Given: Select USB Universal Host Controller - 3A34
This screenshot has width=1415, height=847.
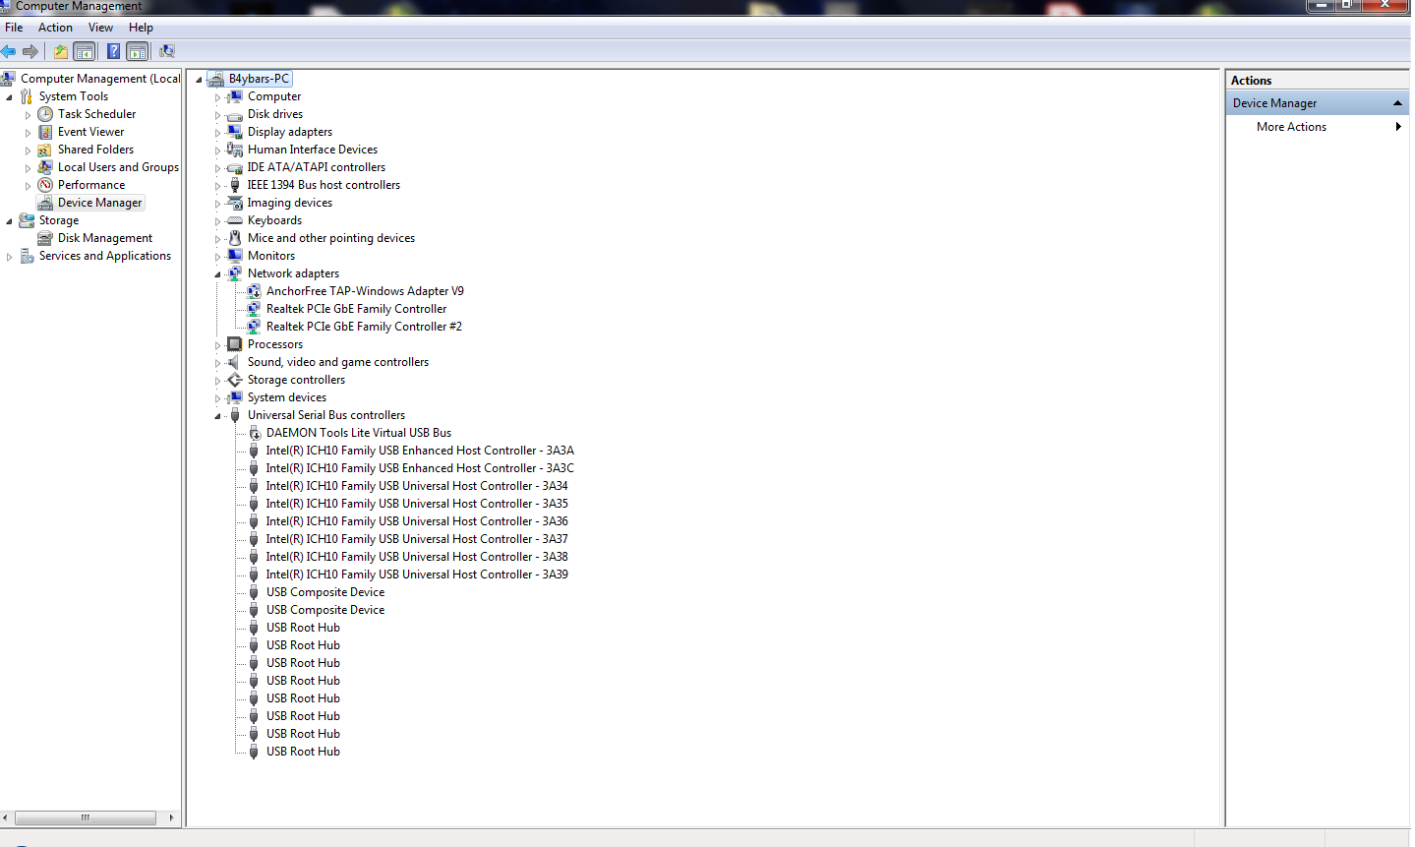Looking at the screenshot, I should click(417, 486).
